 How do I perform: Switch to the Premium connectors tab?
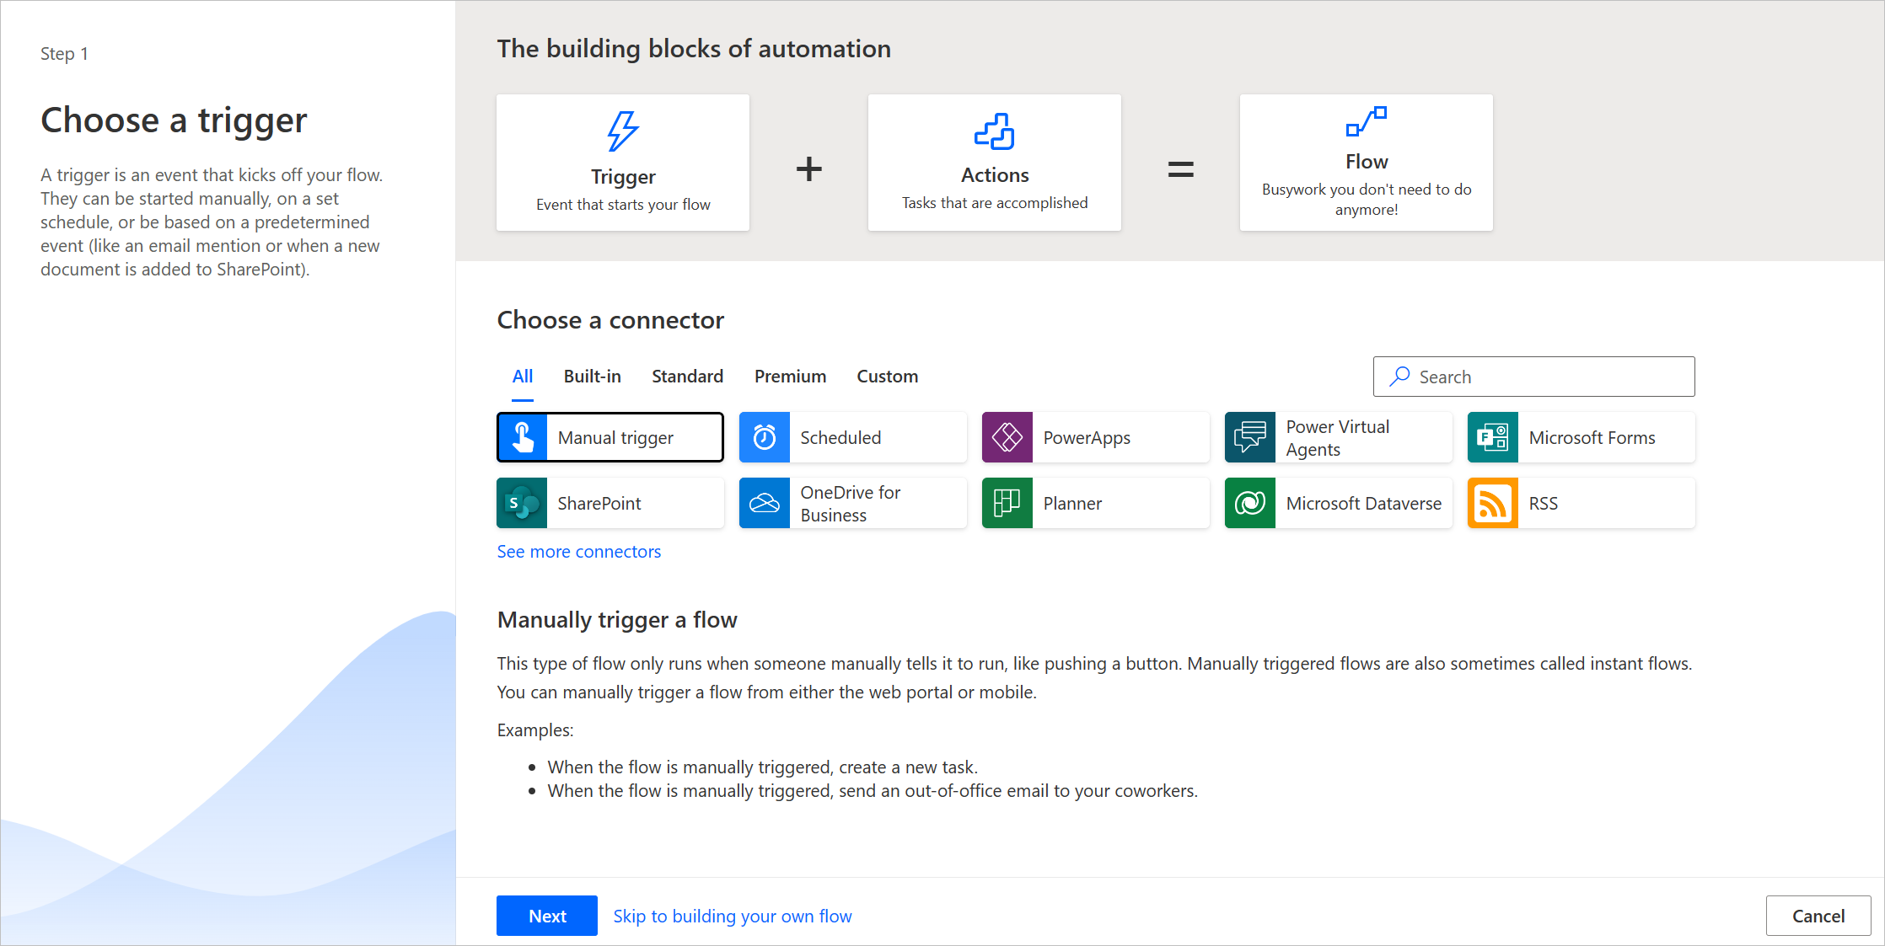[791, 375]
